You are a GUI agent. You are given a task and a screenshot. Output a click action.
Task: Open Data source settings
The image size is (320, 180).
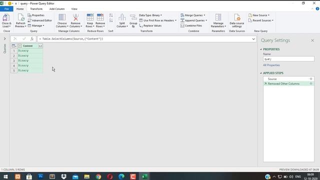pos(236,20)
